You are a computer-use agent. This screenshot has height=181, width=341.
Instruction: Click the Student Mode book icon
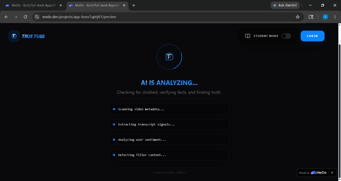coord(247,36)
